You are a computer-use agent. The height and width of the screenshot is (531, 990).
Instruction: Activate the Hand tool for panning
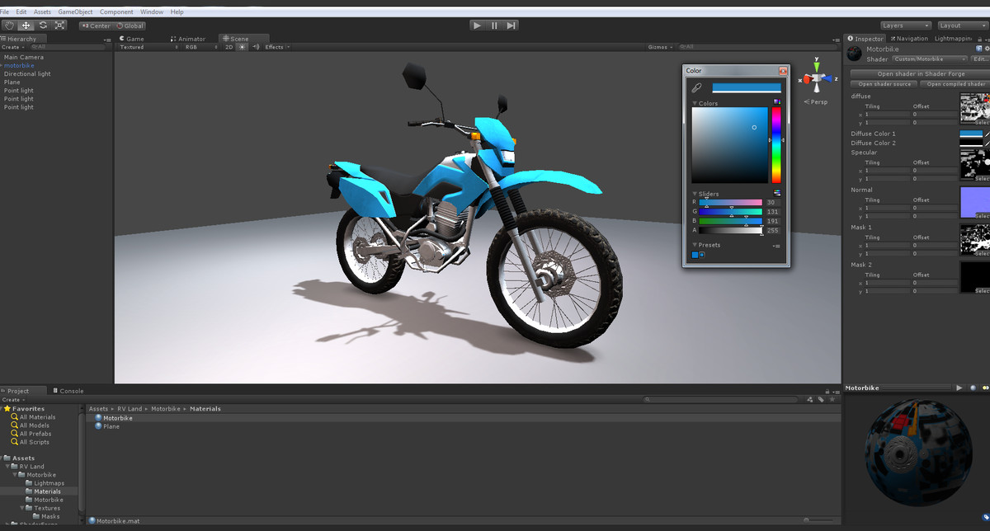pyautogui.click(x=10, y=26)
